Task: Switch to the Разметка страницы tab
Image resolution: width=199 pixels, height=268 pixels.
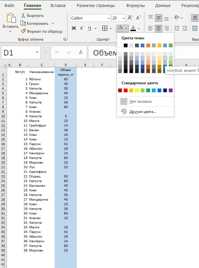Action: (x=96, y=6)
